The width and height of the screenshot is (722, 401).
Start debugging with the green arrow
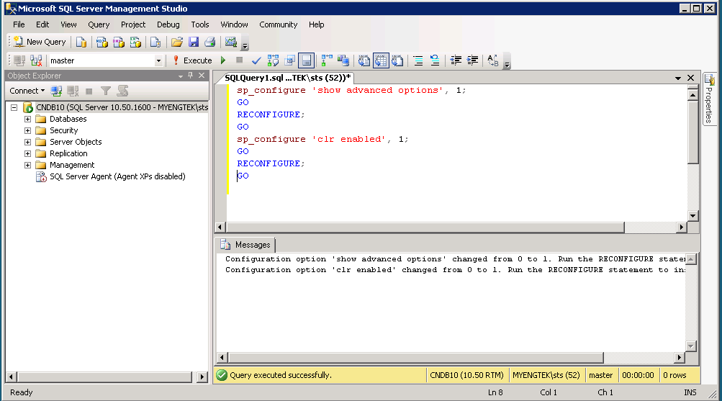click(223, 60)
